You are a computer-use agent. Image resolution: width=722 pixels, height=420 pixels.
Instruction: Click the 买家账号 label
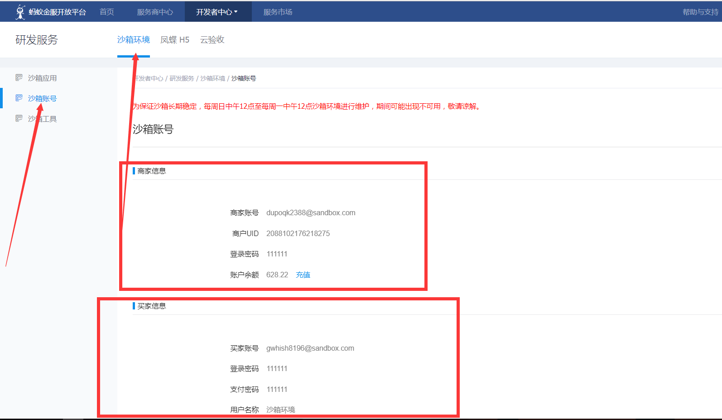[245, 348]
